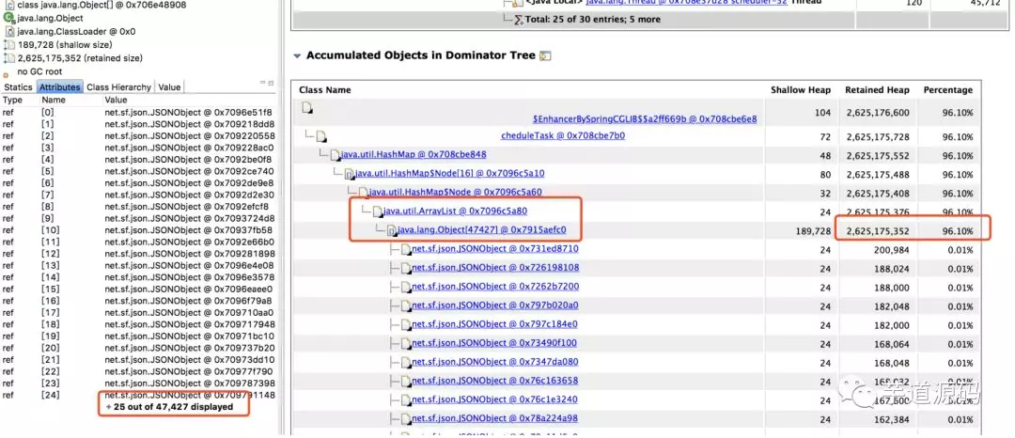Image resolution: width=1015 pixels, height=438 pixels.
Task: Select attribute row [1] JSONObject @ 0x709218dd8
Action: [138, 123]
